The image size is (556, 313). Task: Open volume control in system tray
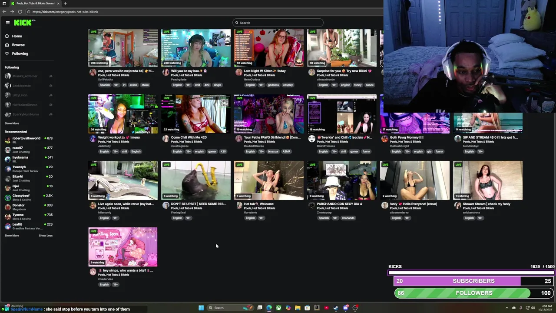533,308
